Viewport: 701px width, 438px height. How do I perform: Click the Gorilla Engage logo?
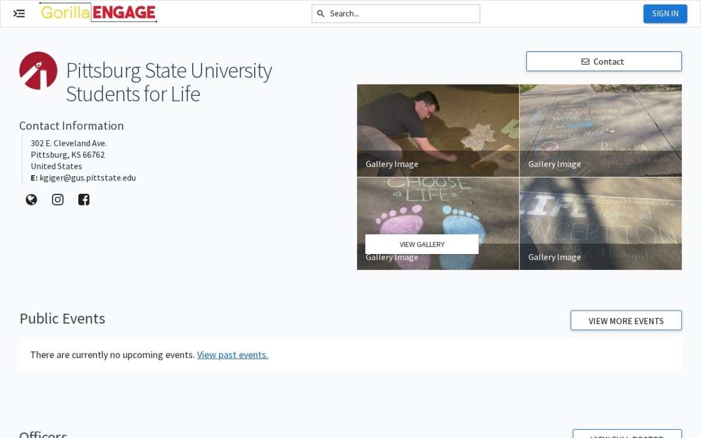coord(98,12)
